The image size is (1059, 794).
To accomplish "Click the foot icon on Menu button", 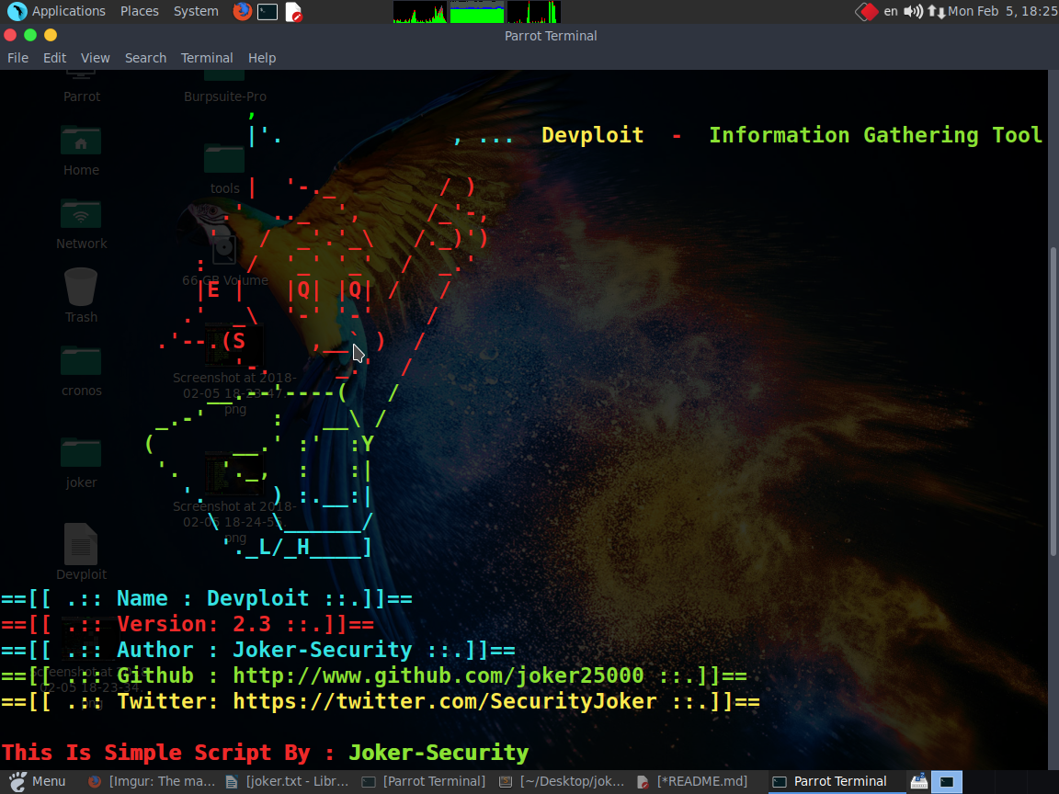I will [18, 782].
